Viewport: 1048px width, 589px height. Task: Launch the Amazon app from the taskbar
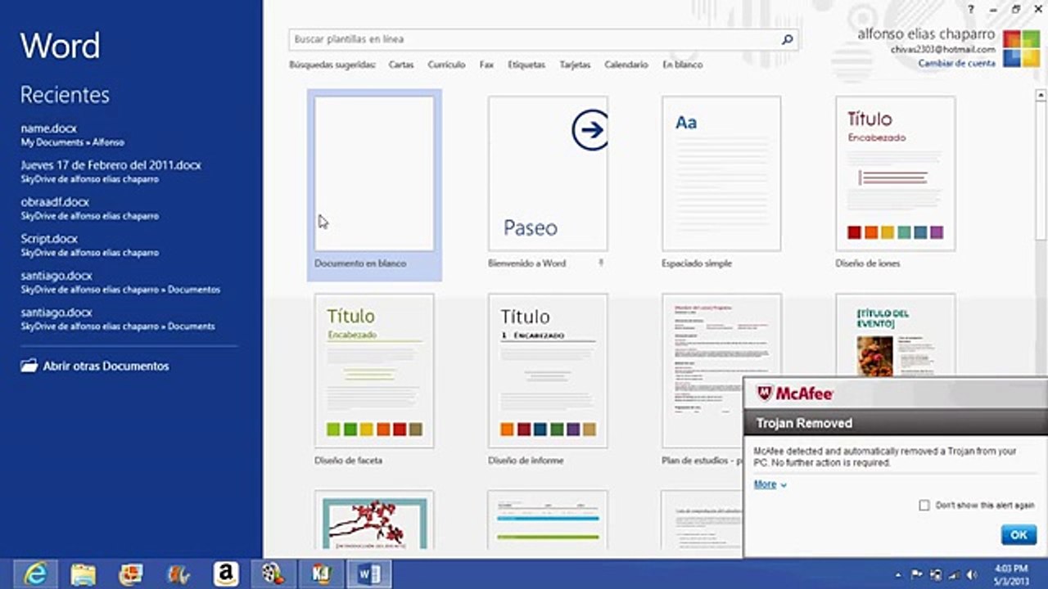pyautogui.click(x=226, y=574)
